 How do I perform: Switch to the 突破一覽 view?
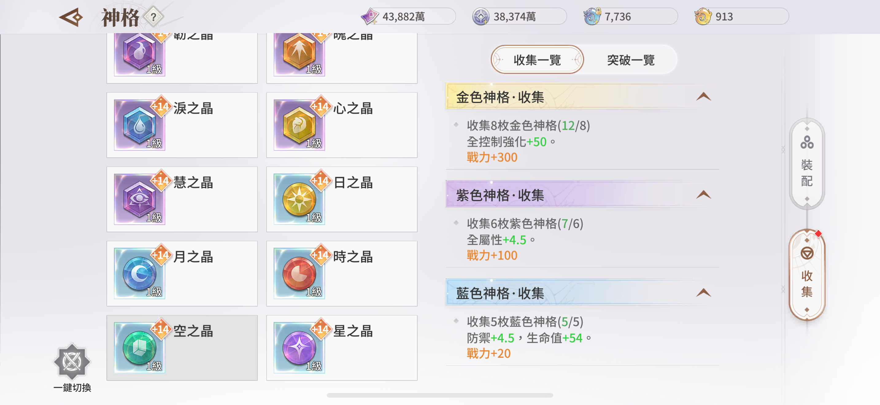[631, 60]
